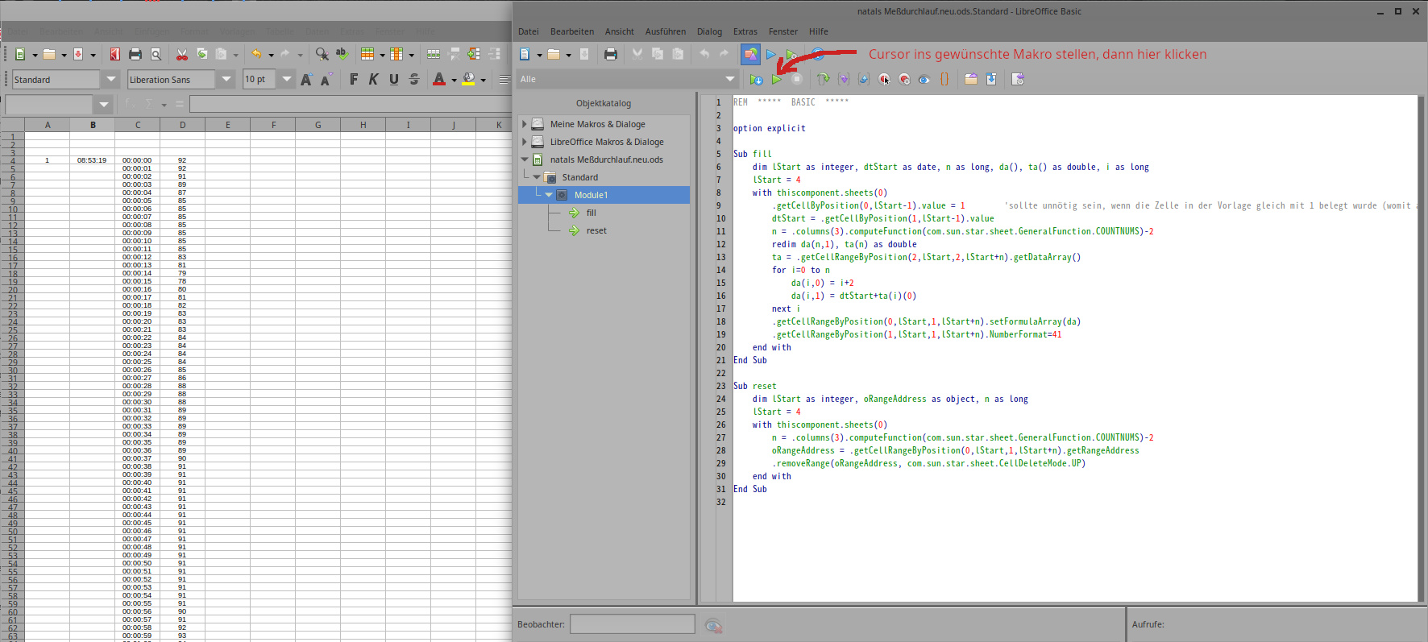Toggle underline (U) formatting in Calc
The height and width of the screenshot is (642, 1428).
point(393,79)
